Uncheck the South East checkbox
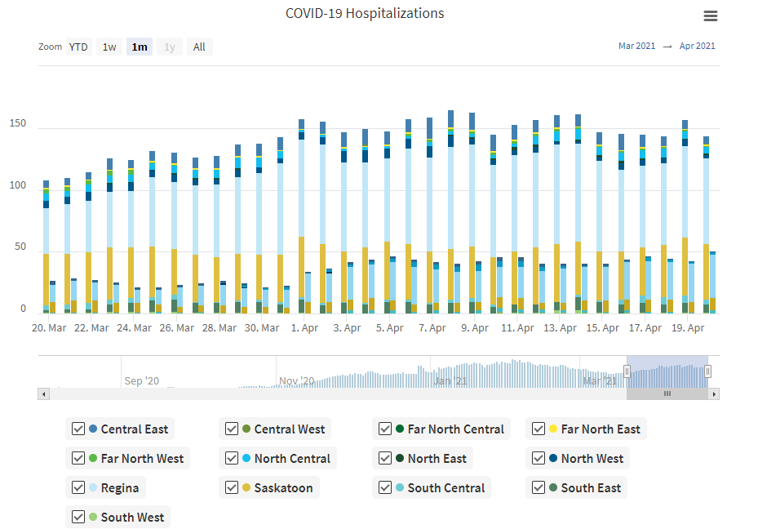Screen dimensions: 758x529 538,488
